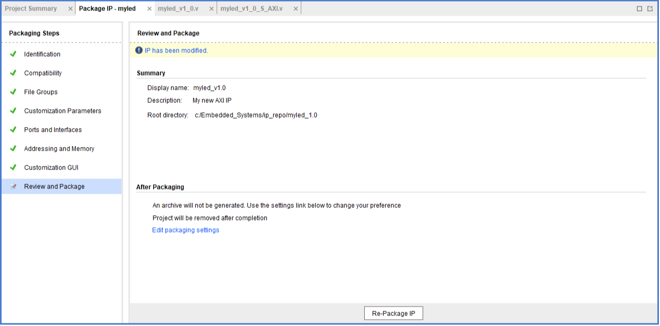The image size is (660, 326).
Task: Float the panel using the top-right popout icon
Action: point(651,8)
